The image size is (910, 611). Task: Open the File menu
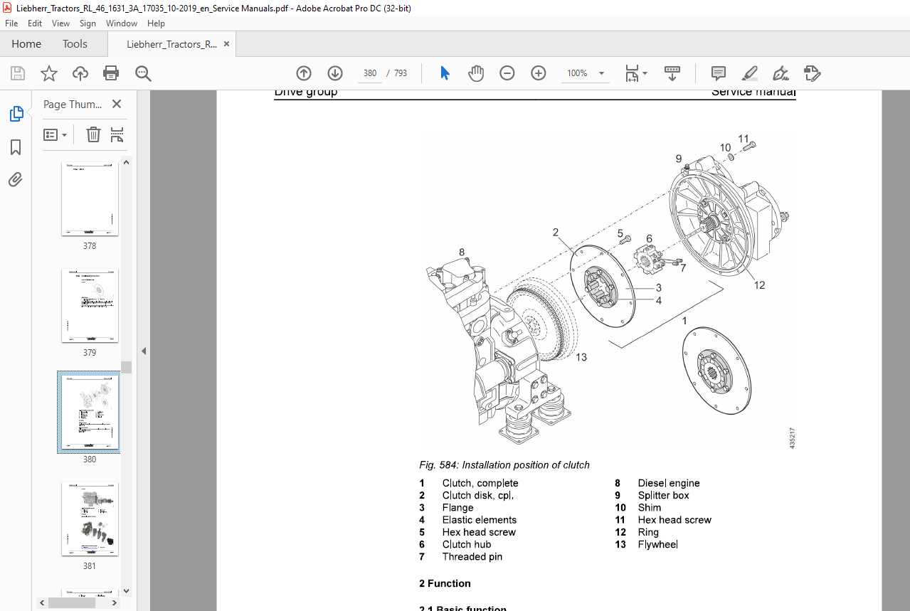(x=11, y=23)
